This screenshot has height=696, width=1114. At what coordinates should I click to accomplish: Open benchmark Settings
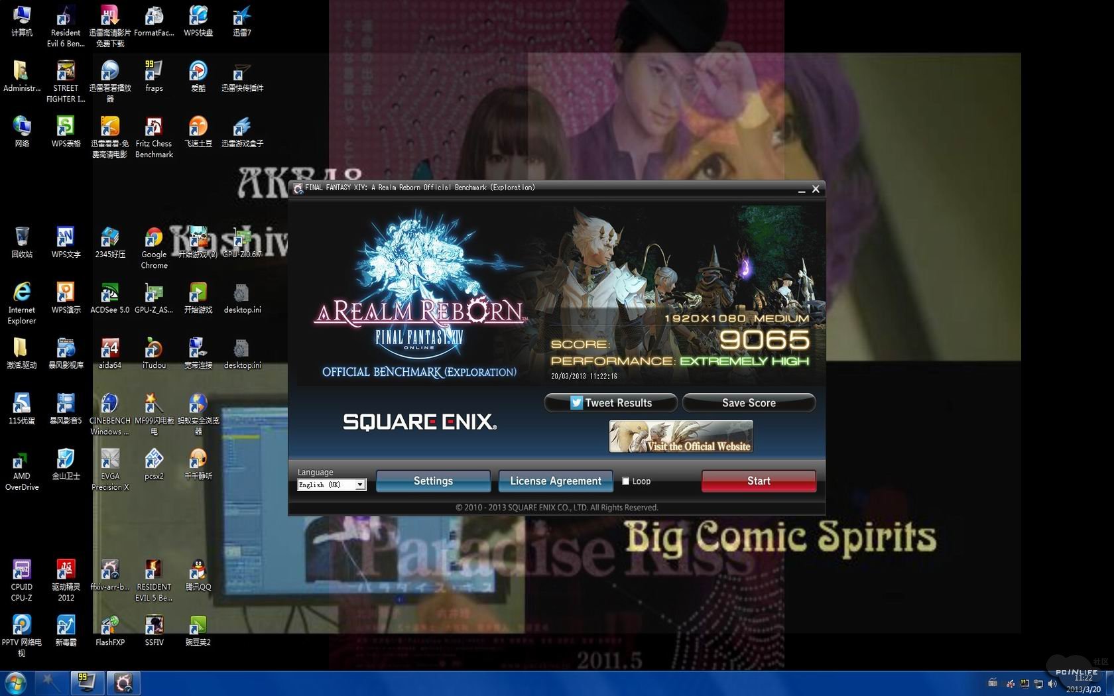433,481
